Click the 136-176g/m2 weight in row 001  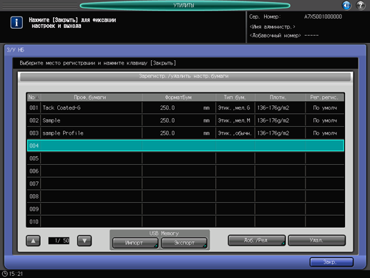tap(273, 108)
